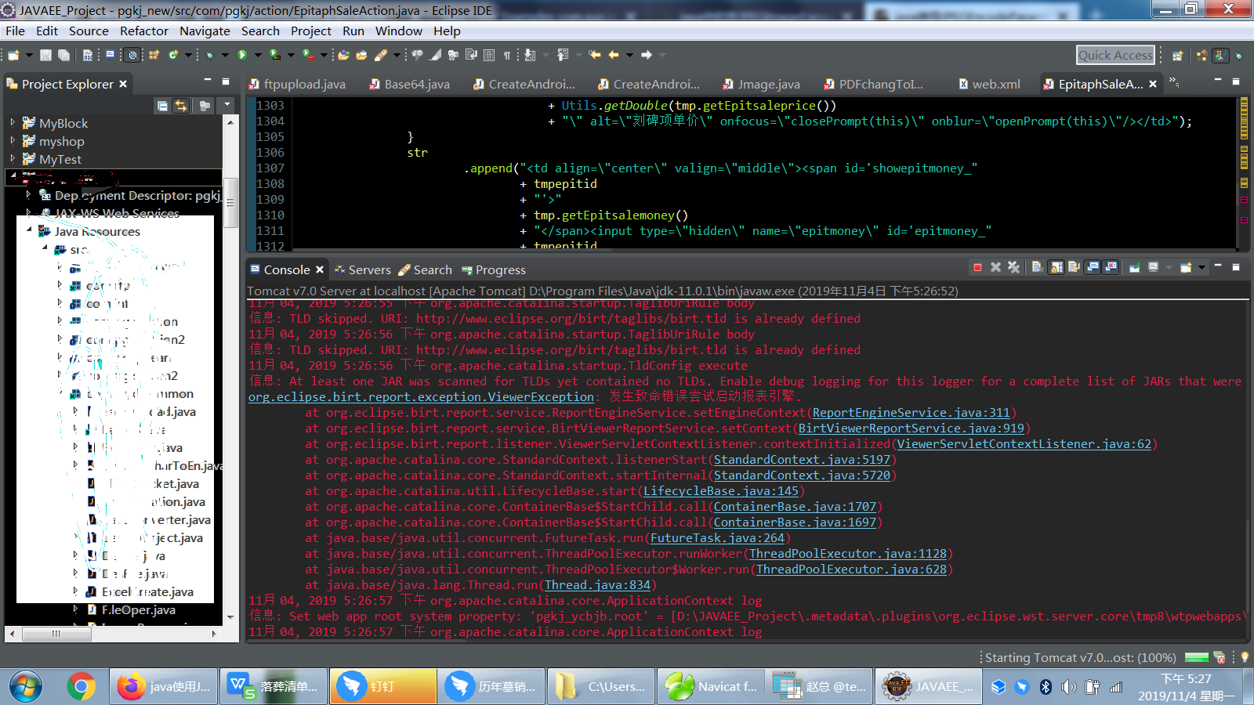
Task: Click the Save disk icon in toolbar
Action: (45, 55)
